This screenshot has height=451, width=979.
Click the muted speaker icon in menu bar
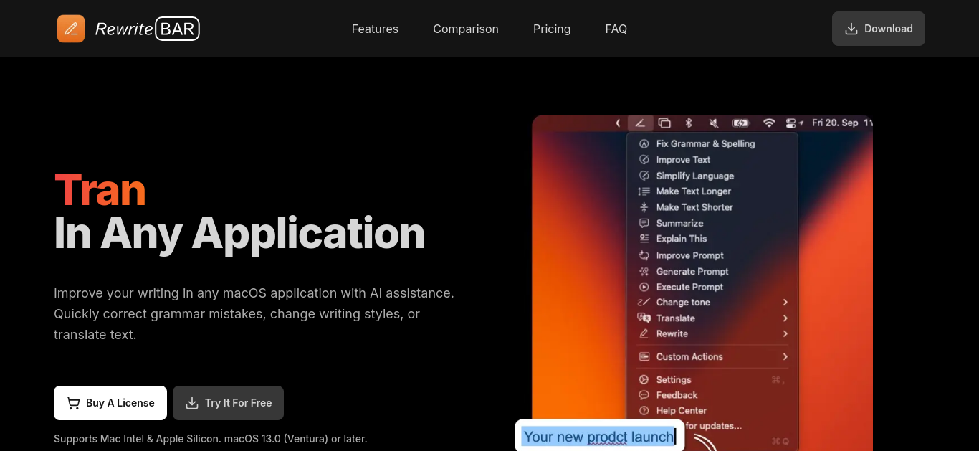[x=714, y=123]
